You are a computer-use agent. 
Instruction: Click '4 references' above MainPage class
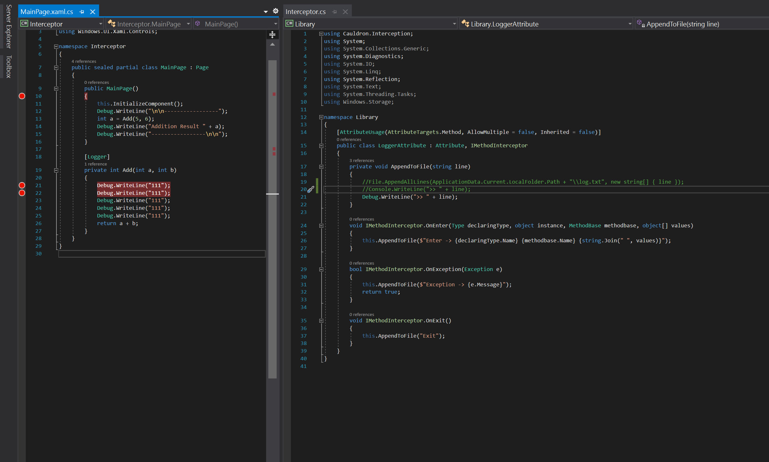click(84, 61)
